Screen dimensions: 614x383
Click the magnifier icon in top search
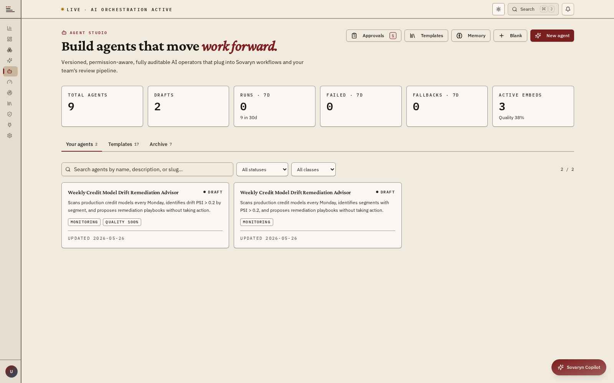(515, 9)
